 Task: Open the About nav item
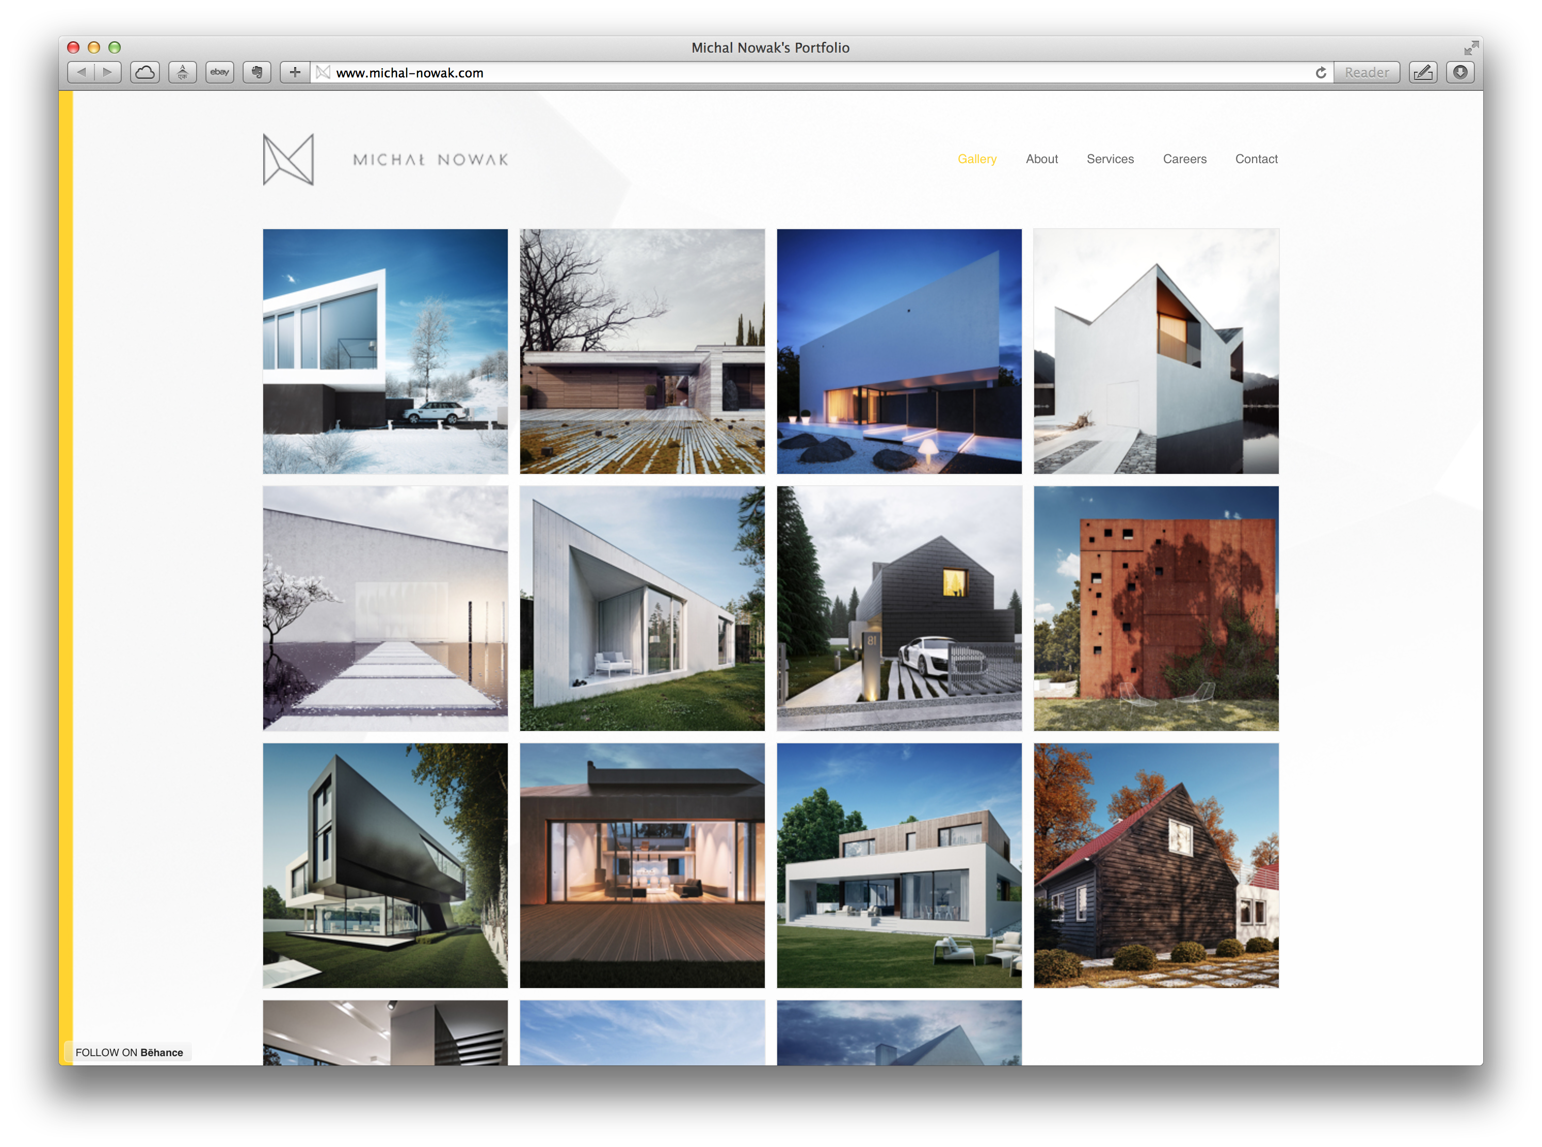click(1041, 159)
